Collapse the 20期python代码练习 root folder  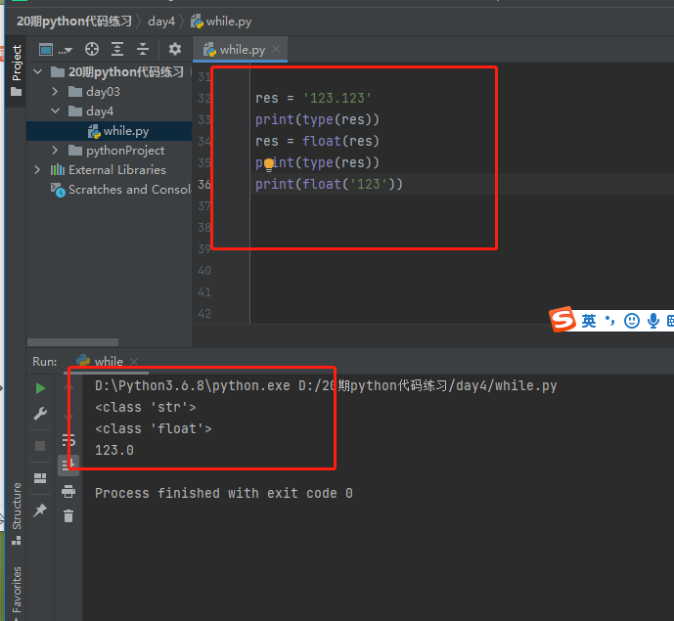(38, 71)
